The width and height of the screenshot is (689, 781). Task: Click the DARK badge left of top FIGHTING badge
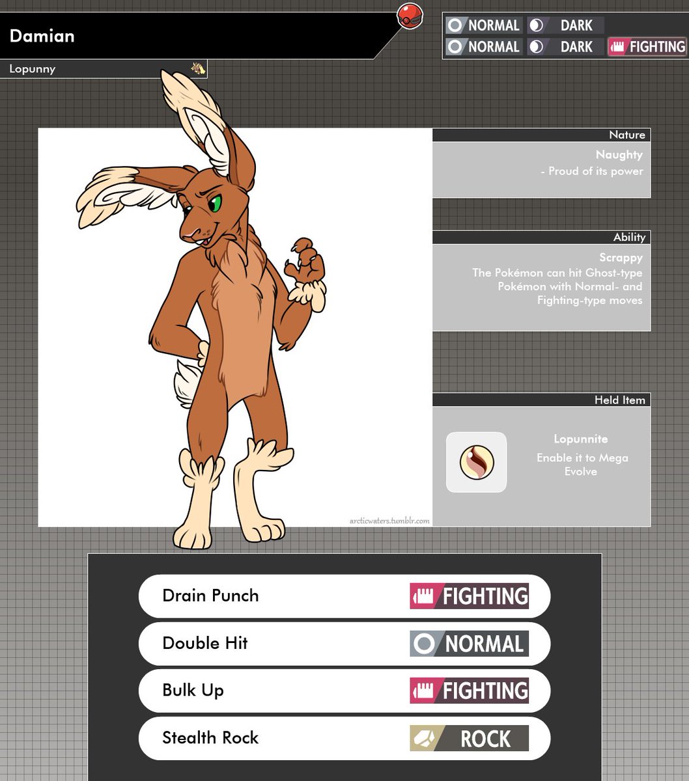coord(565,47)
